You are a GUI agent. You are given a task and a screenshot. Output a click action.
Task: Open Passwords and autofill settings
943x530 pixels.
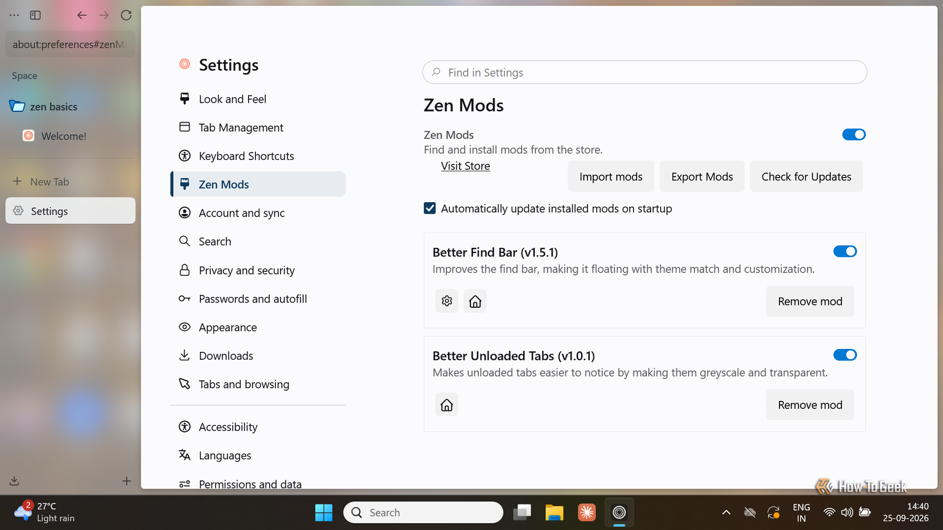point(258,299)
